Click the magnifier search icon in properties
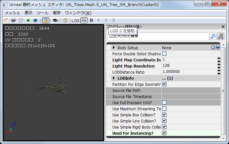 213,36
